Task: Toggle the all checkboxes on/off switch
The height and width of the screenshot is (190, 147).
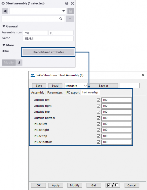Action: (x=113, y=185)
